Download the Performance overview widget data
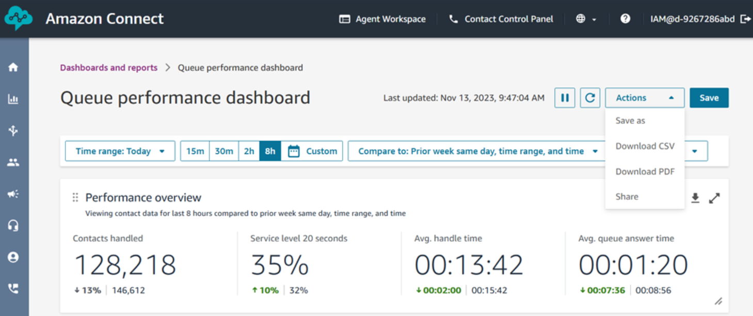This screenshot has width=753, height=316. coord(695,198)
